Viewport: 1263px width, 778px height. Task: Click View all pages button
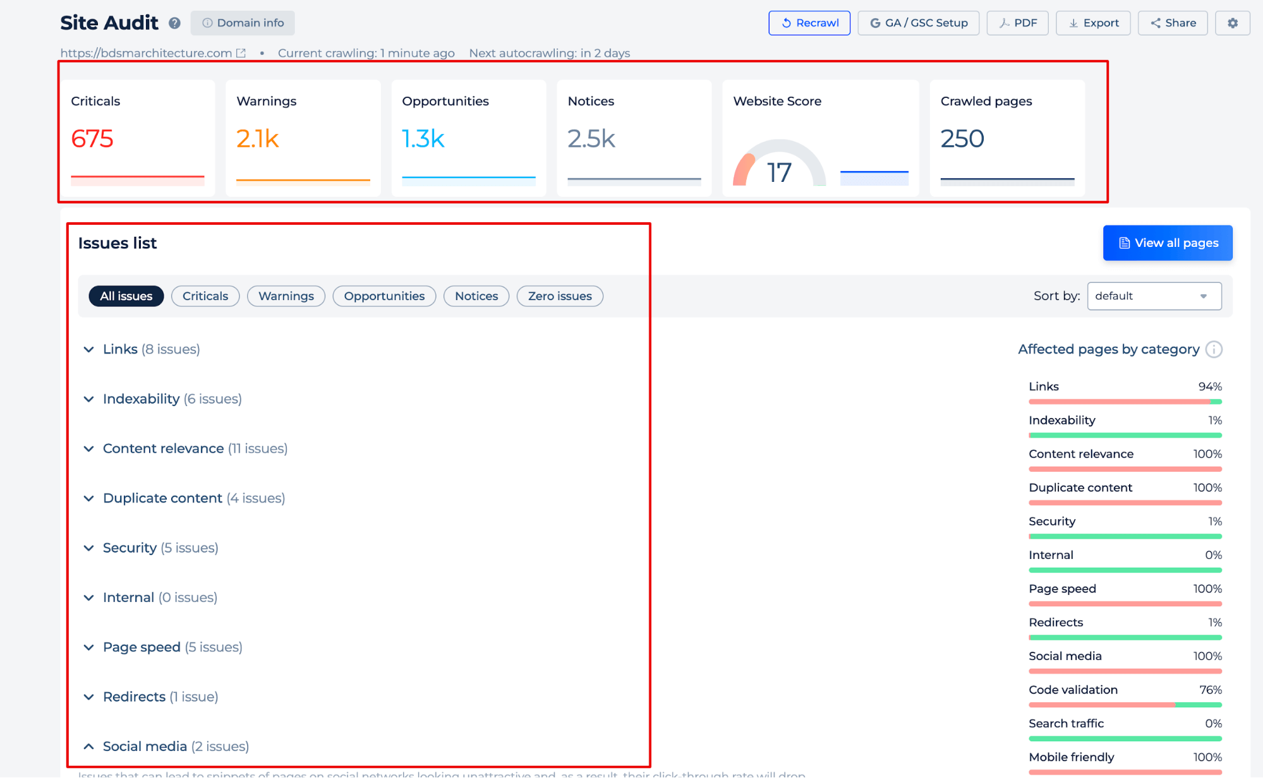(x=1168, y=243)
